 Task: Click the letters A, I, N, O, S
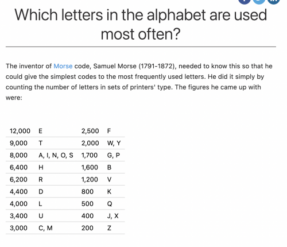56,155
